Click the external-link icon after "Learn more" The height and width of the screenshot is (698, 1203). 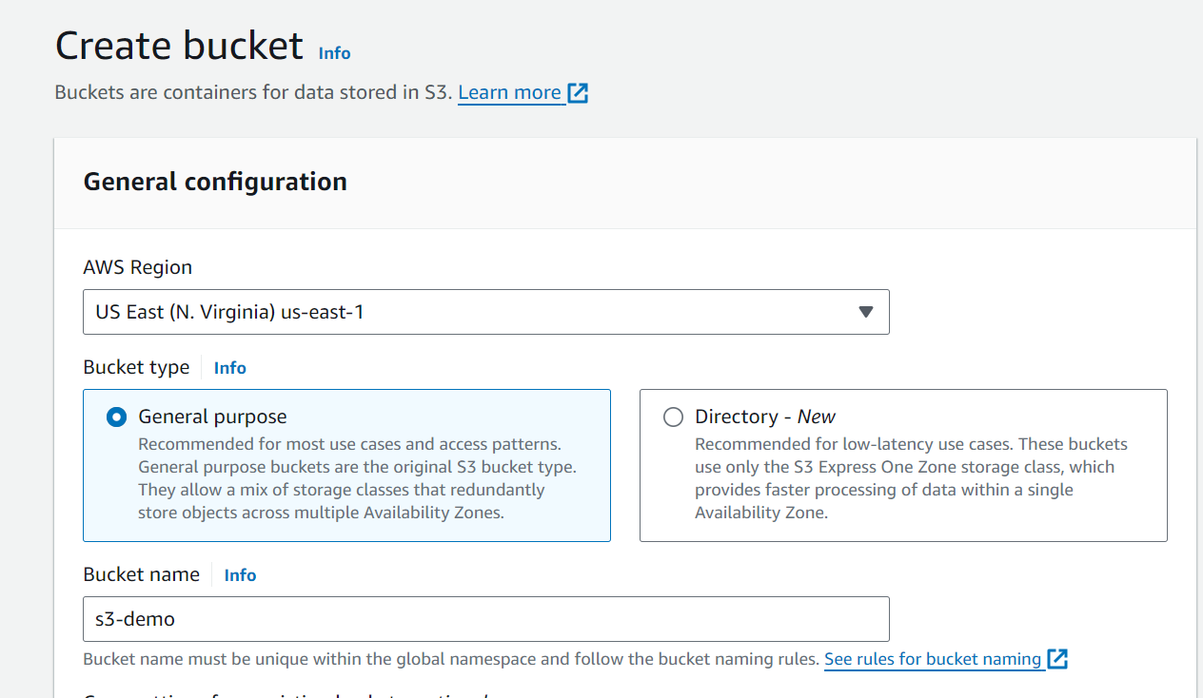(578, 92)
